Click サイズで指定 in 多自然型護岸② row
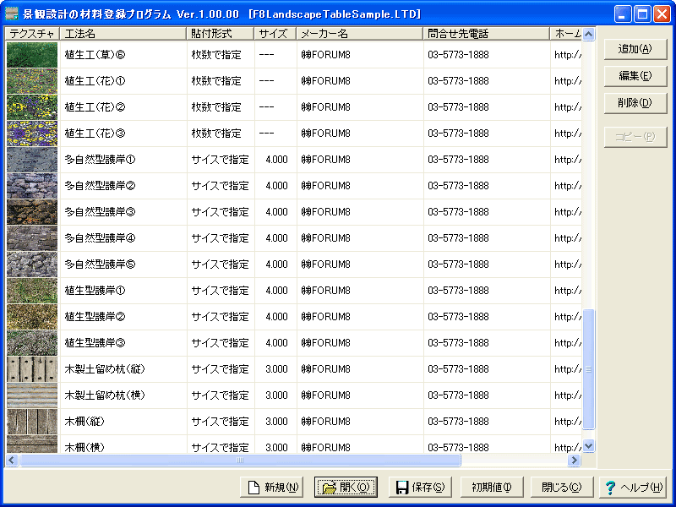This screenshot has width=676, height=507. coord(221,186)
